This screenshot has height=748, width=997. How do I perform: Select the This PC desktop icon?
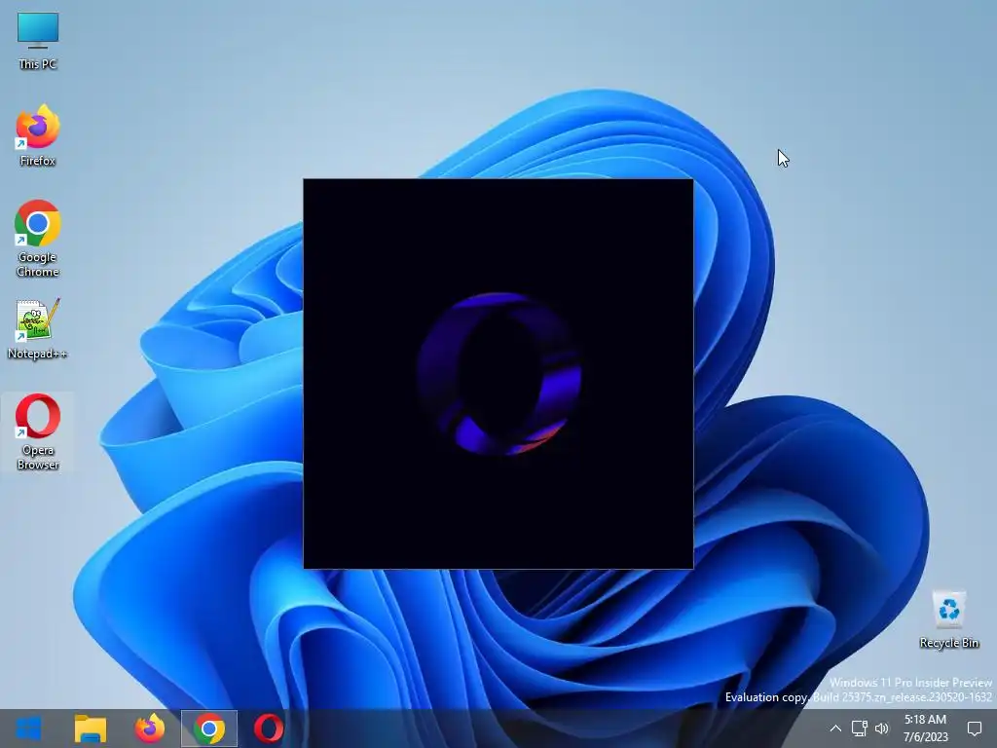(38, 41)
